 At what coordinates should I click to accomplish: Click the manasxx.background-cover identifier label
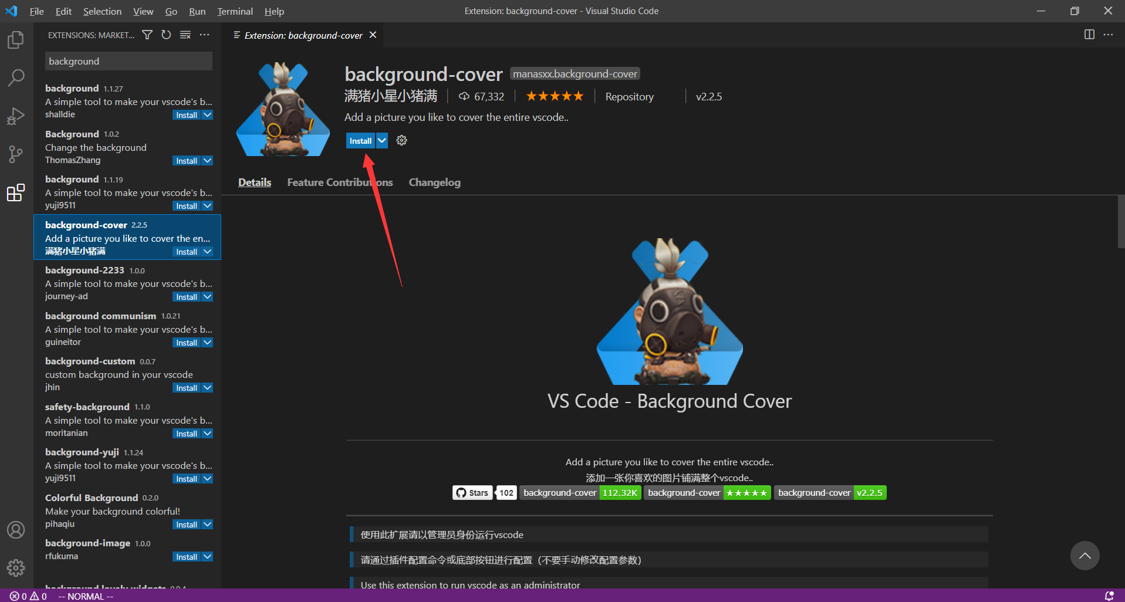[575, 74]
